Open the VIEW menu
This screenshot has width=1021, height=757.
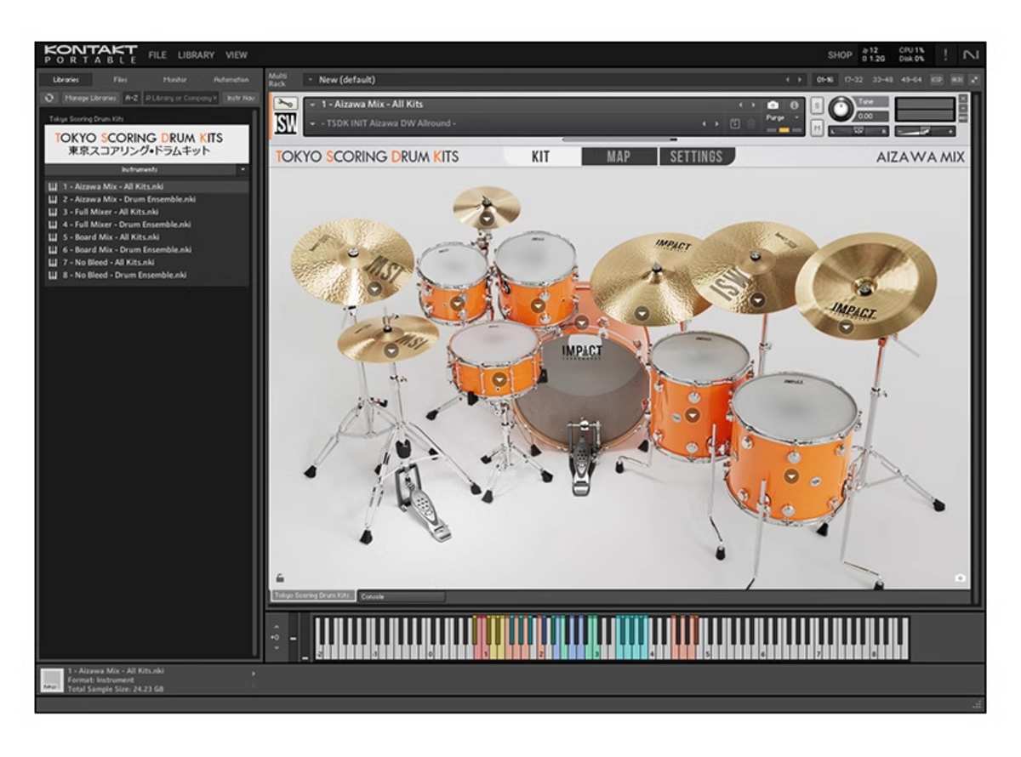[237, 54]
